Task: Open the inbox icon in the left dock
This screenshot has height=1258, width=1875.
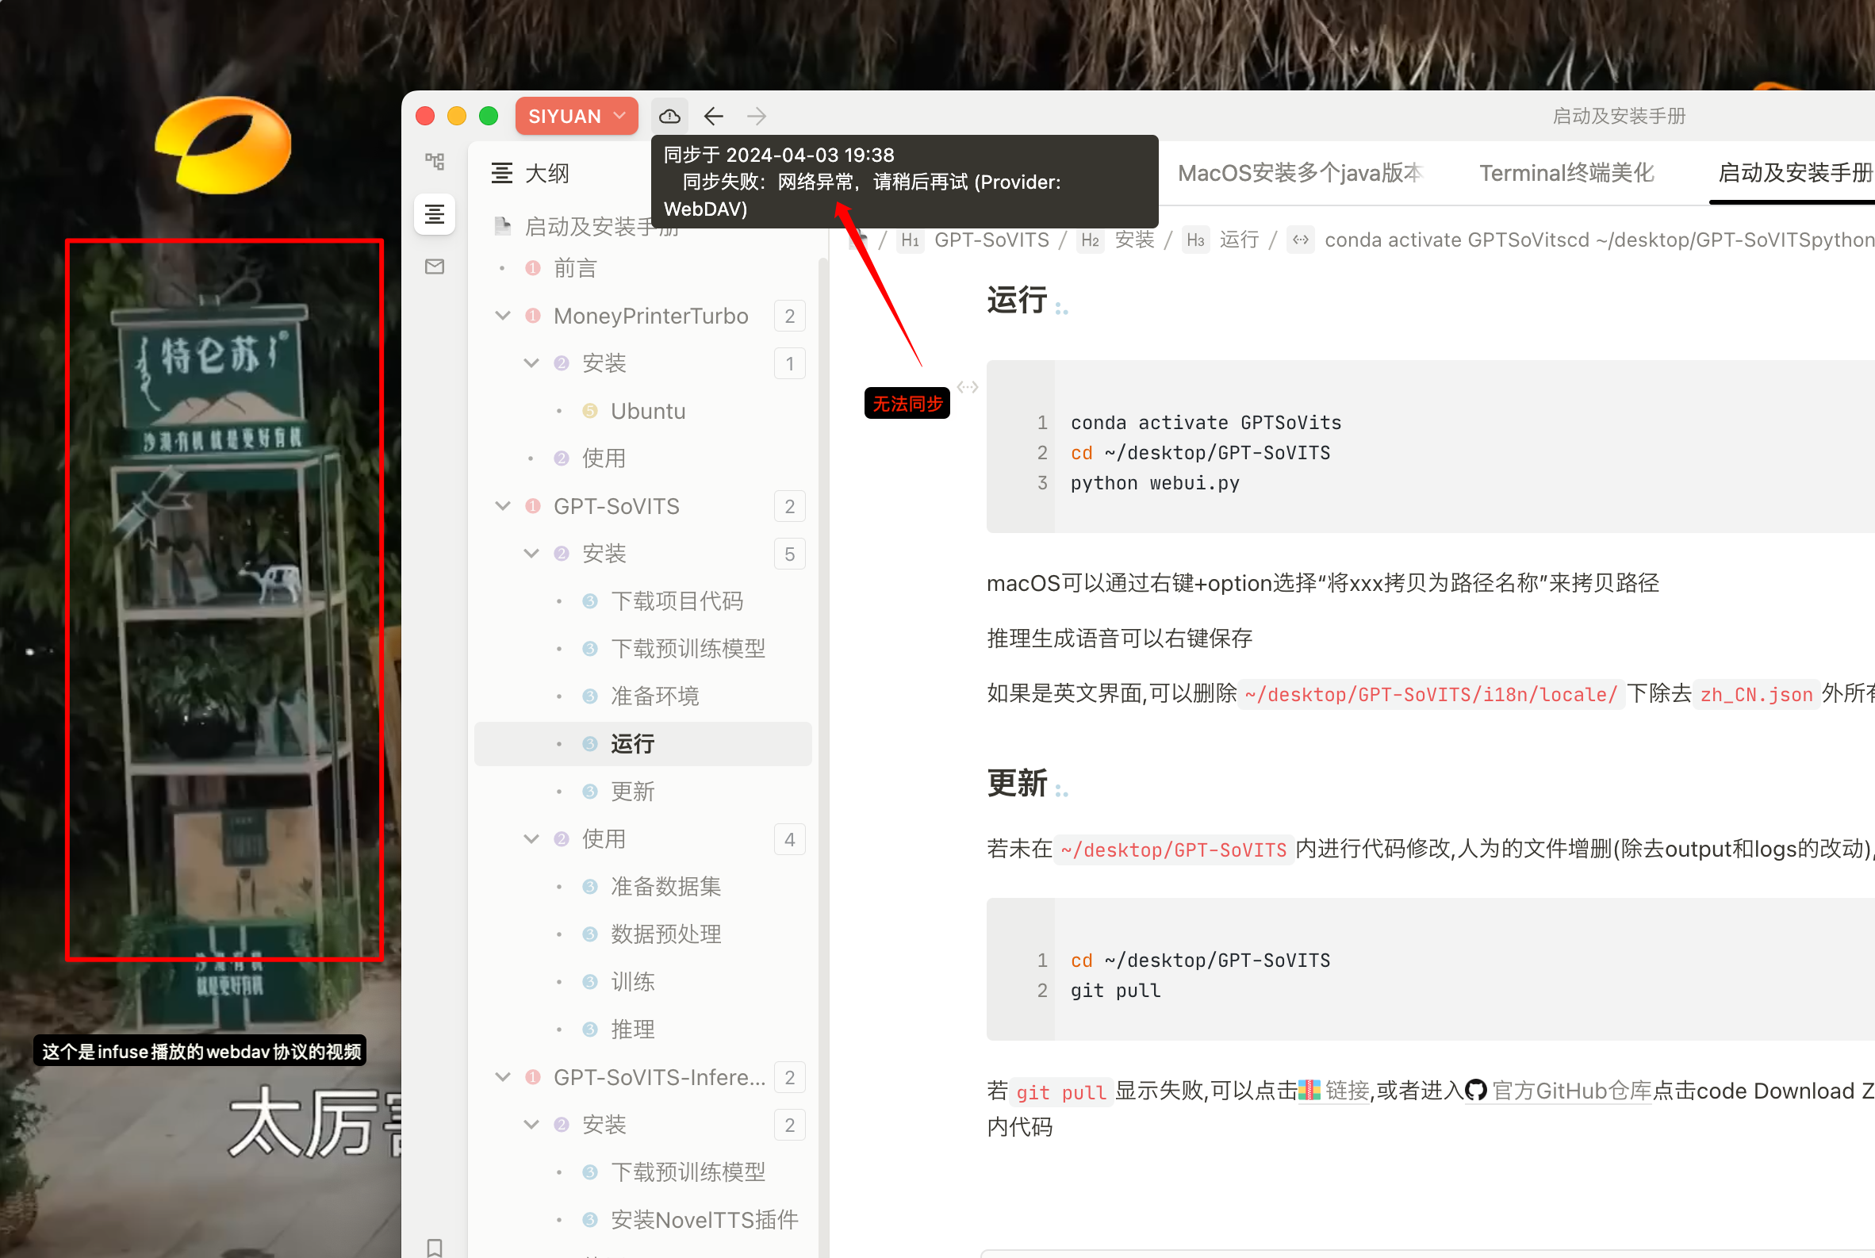Action: 434,267
